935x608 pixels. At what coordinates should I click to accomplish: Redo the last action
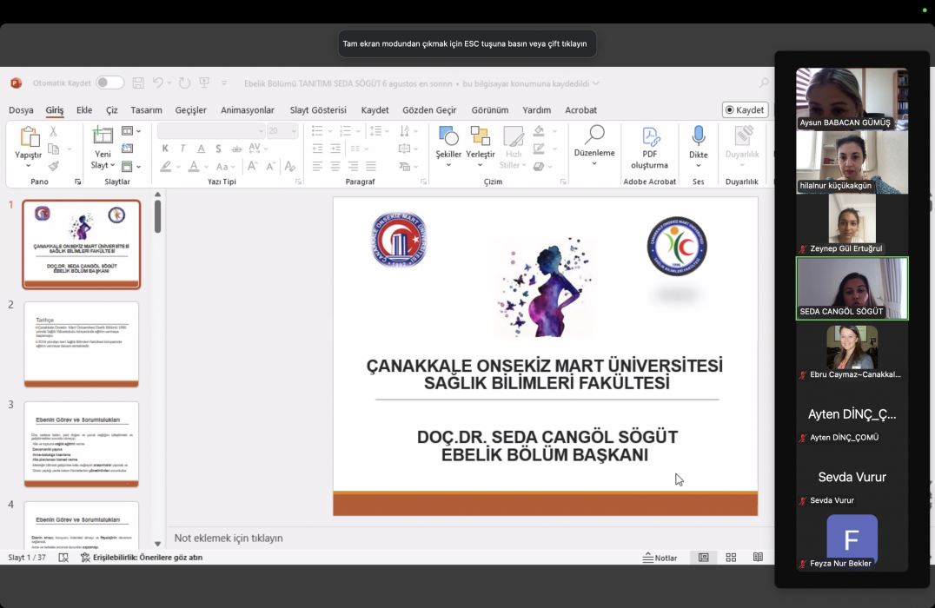click(185, 83)
